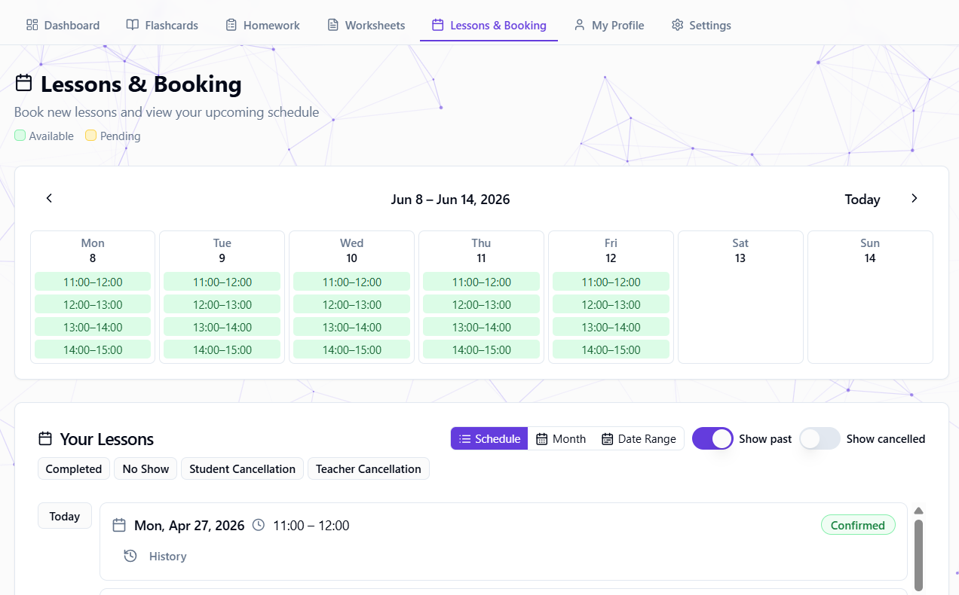Filter lessons by No Show

pos(146,468)
